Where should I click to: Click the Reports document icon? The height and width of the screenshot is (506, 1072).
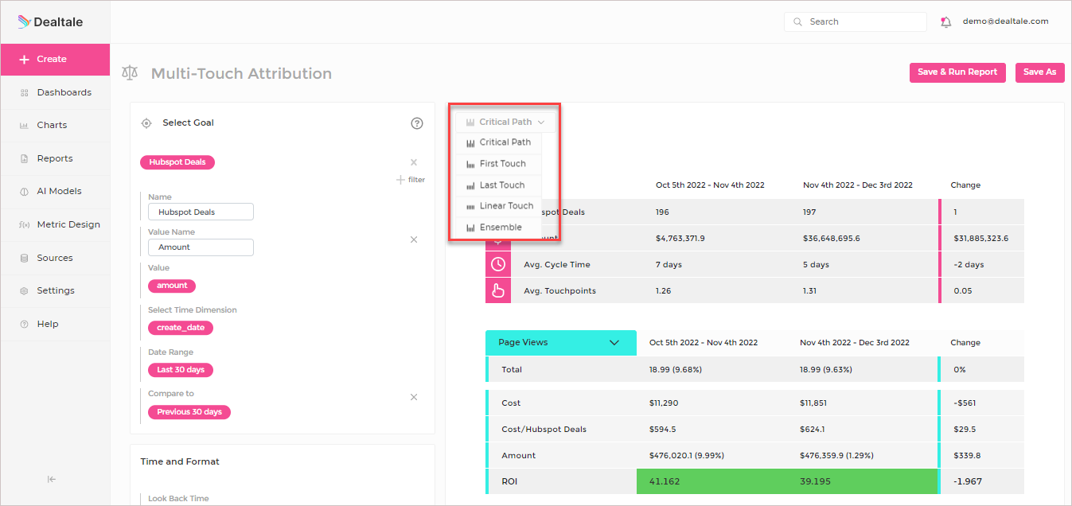click(24, 158)
